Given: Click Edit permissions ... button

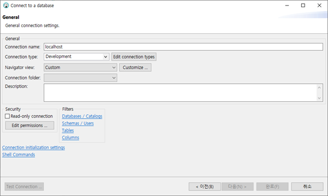Looking at the screenshot, I should pos(30,125).
